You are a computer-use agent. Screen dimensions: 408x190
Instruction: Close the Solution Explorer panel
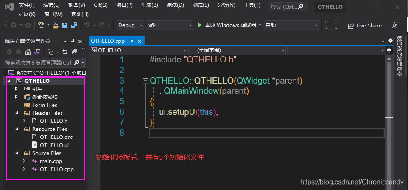(x=80, y=41)
